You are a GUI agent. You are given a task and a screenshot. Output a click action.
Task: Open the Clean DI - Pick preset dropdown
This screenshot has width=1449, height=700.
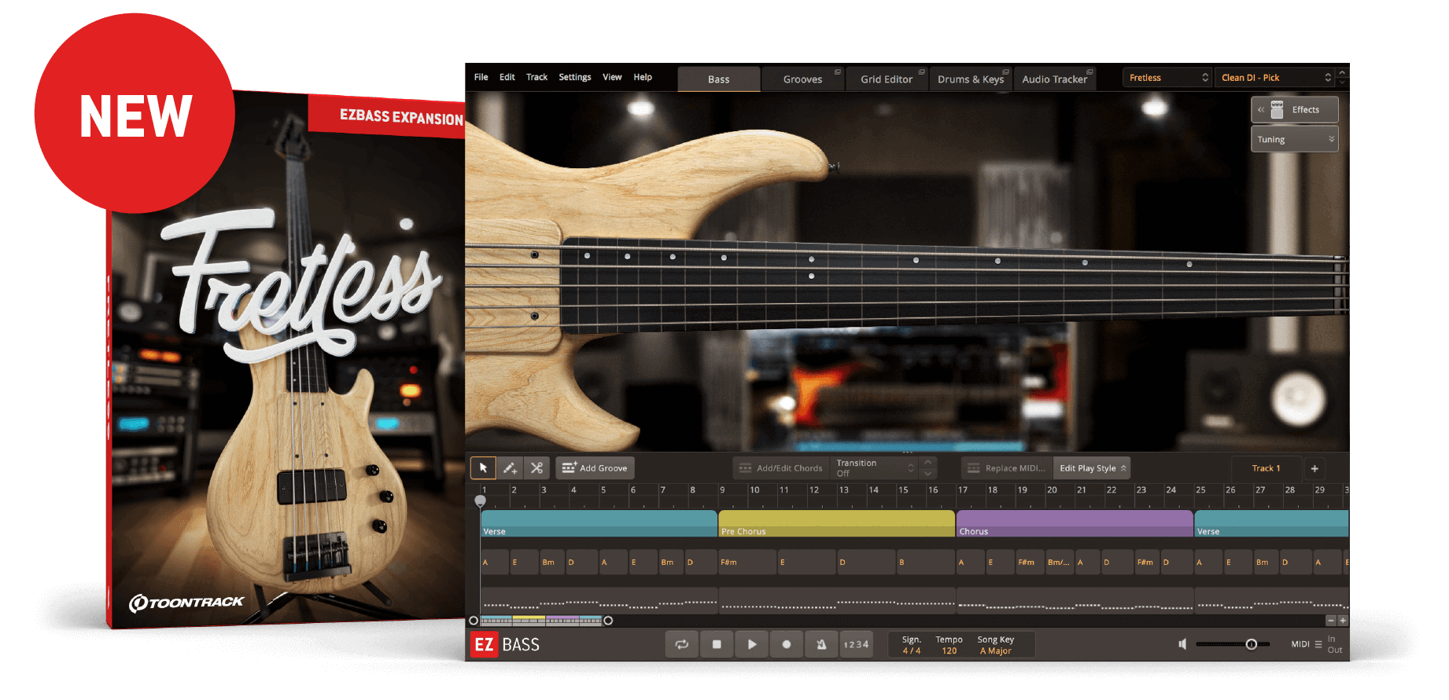coord(1274,78)
